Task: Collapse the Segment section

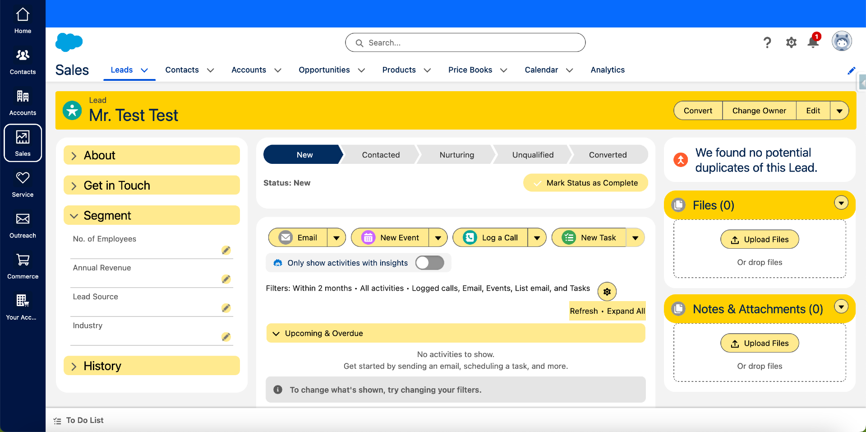Action: tap(152, 215)
